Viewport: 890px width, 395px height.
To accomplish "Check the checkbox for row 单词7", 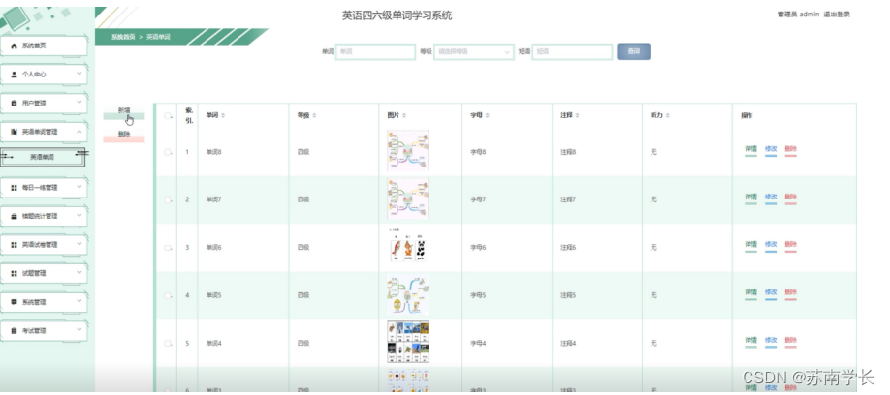I will (x=168, y=199).
